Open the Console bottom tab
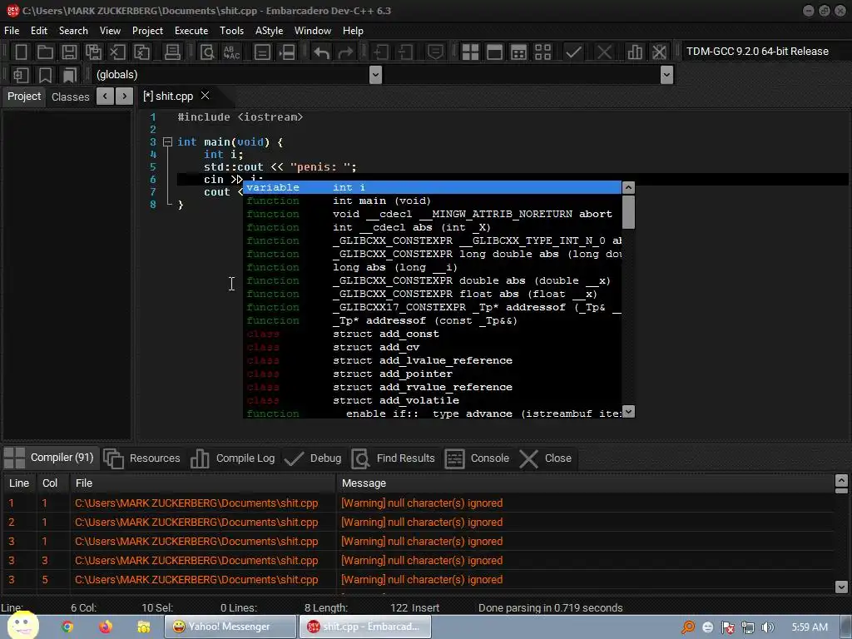The width and height of the screenshot is (852, 639). pos(477,458)
